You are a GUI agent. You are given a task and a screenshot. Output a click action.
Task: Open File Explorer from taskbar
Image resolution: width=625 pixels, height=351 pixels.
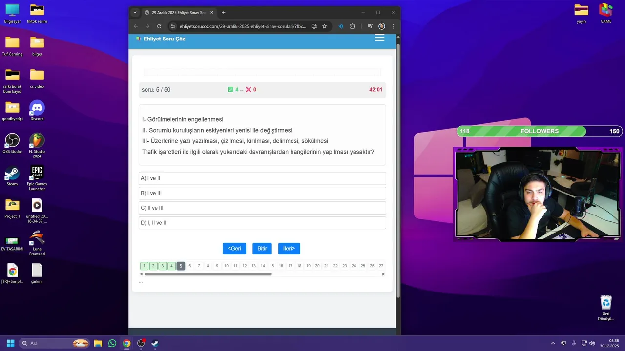click(x=98, y=343)
